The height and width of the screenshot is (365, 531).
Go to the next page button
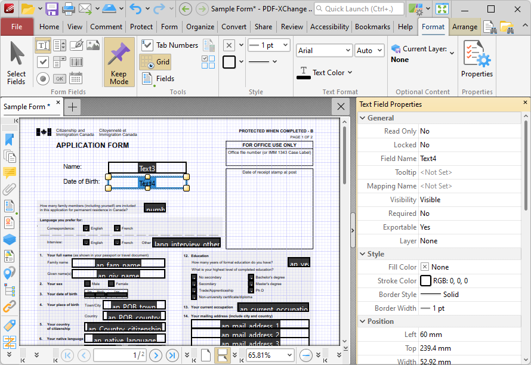tap(156, 355)
